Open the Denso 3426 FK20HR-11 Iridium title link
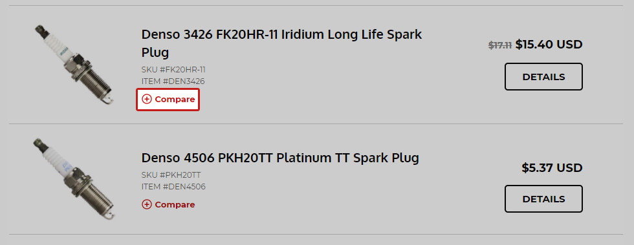 coord(281,43)
